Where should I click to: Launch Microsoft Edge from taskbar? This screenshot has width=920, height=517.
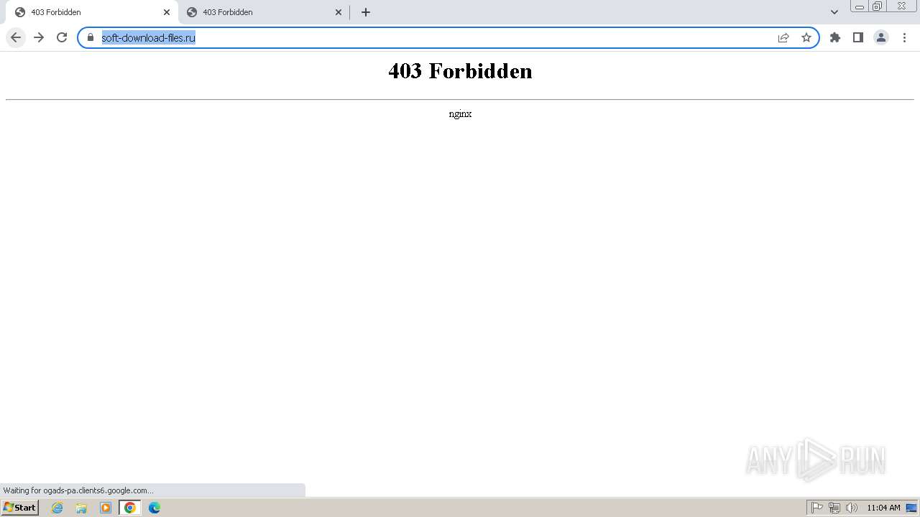coord(155,508)
